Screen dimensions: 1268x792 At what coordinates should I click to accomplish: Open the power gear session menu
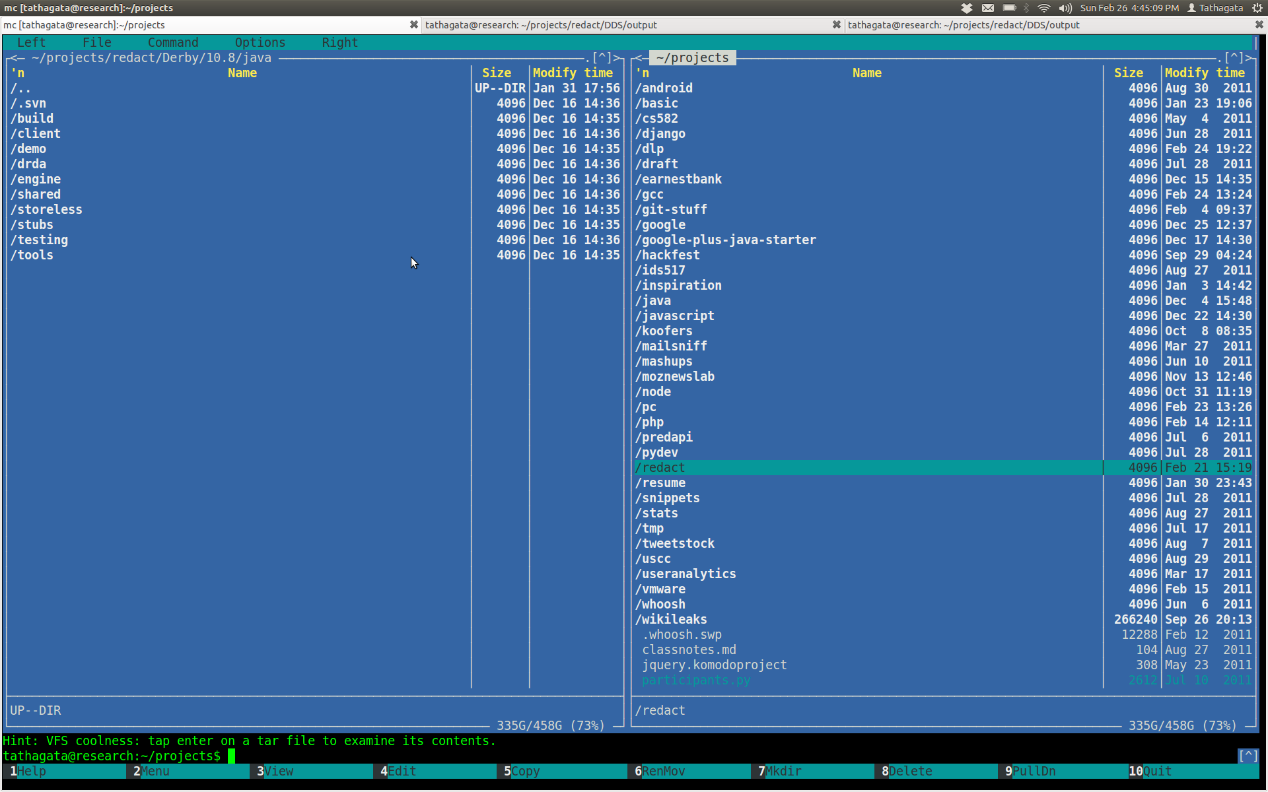click(x=1257, y=8)
